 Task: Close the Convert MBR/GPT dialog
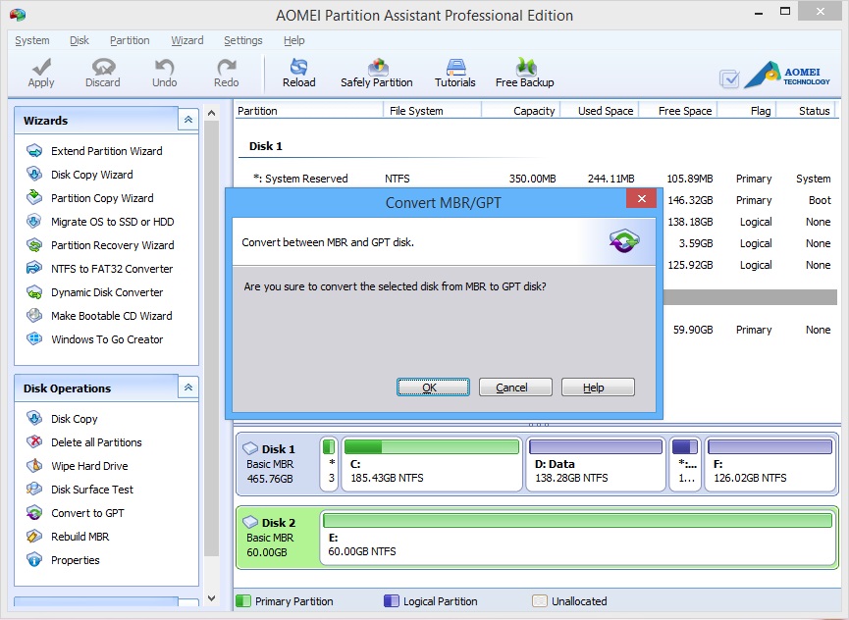pos(642,198)
